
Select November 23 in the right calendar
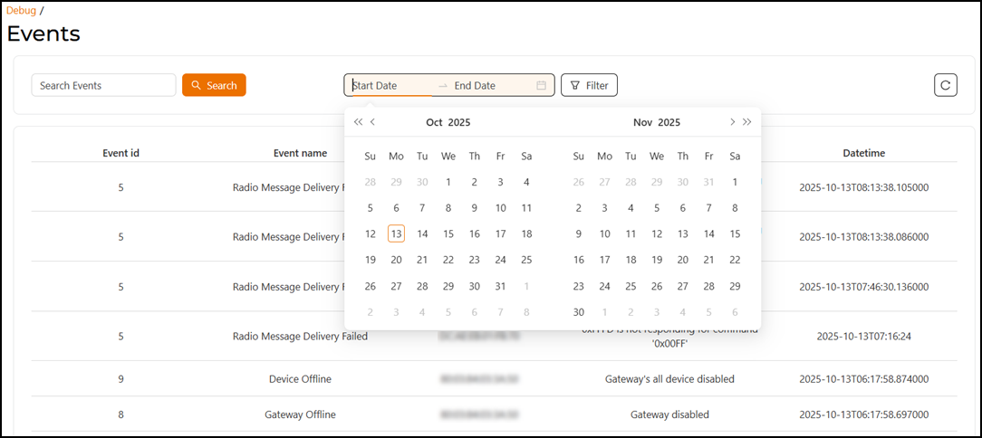point(579,286)
